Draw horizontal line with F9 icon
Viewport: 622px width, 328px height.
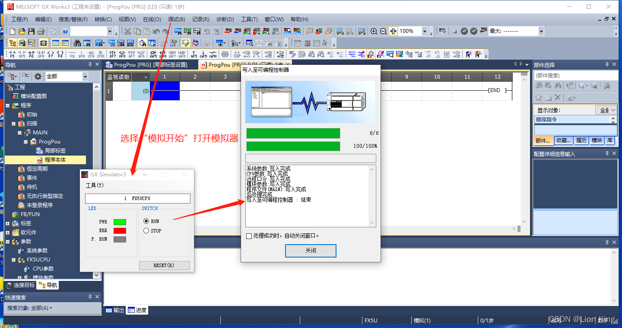pyautogui.click(x=72, y=54)
